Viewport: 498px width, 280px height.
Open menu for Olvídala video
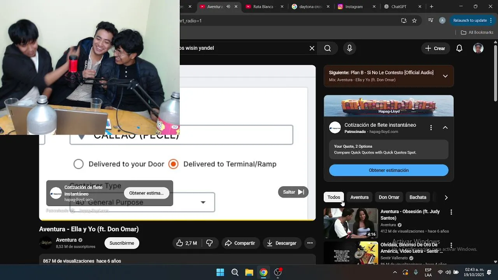451,246
